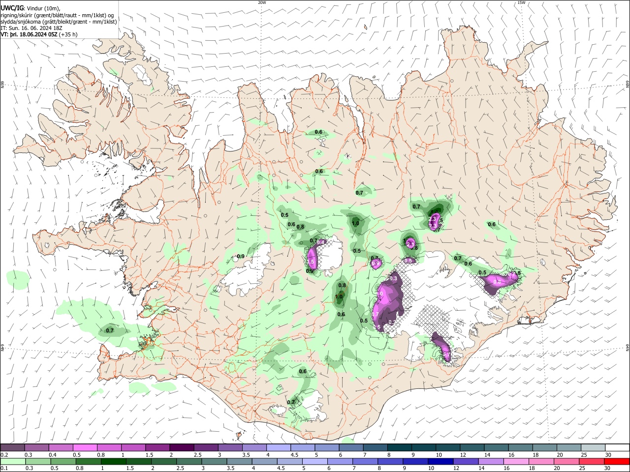Viewport: 630px width, 472px height.
Task: Click the palest green lower-legend swatch between 0.1 and 0.3
Action: tap(13, 461)
